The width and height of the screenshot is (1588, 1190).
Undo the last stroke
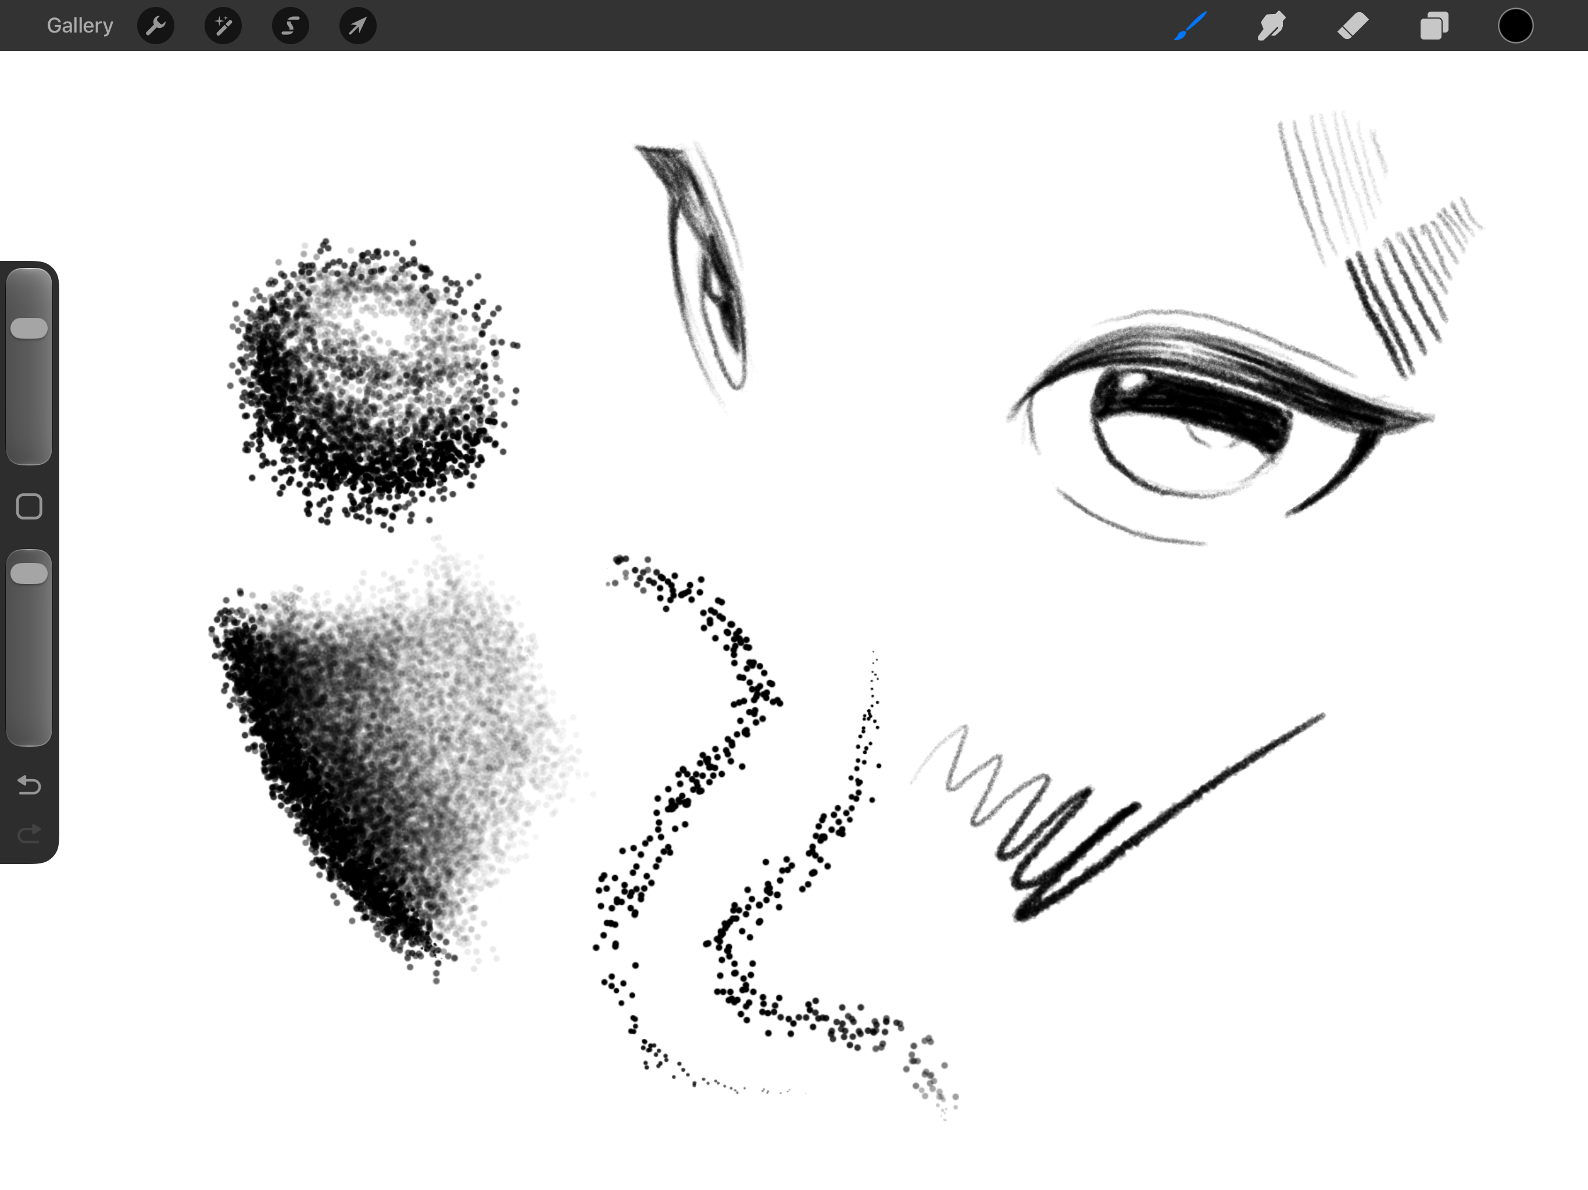pos(30,784)
